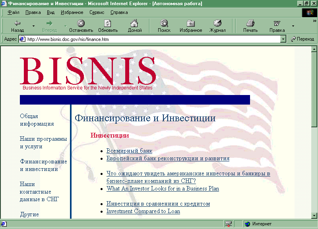The width and height of the screenshot is (318, 229).
Task: Open the Edit (Правка) toolbar icon
Action: [x=277, y=23]
